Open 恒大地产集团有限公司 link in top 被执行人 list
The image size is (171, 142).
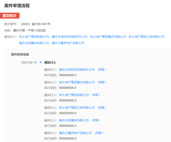[34, 37]
